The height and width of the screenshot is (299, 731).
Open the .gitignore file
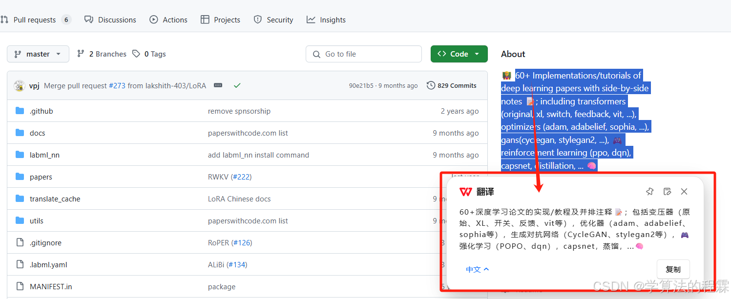pos(45,243)
